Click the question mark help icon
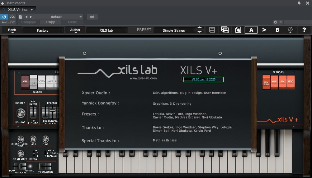Screen dimensions: 312x178 pos(304,30)
